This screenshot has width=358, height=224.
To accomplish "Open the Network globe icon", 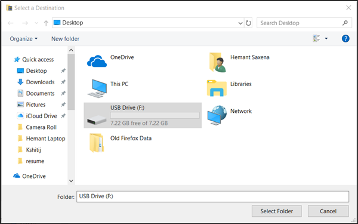I will coord(217,115).
